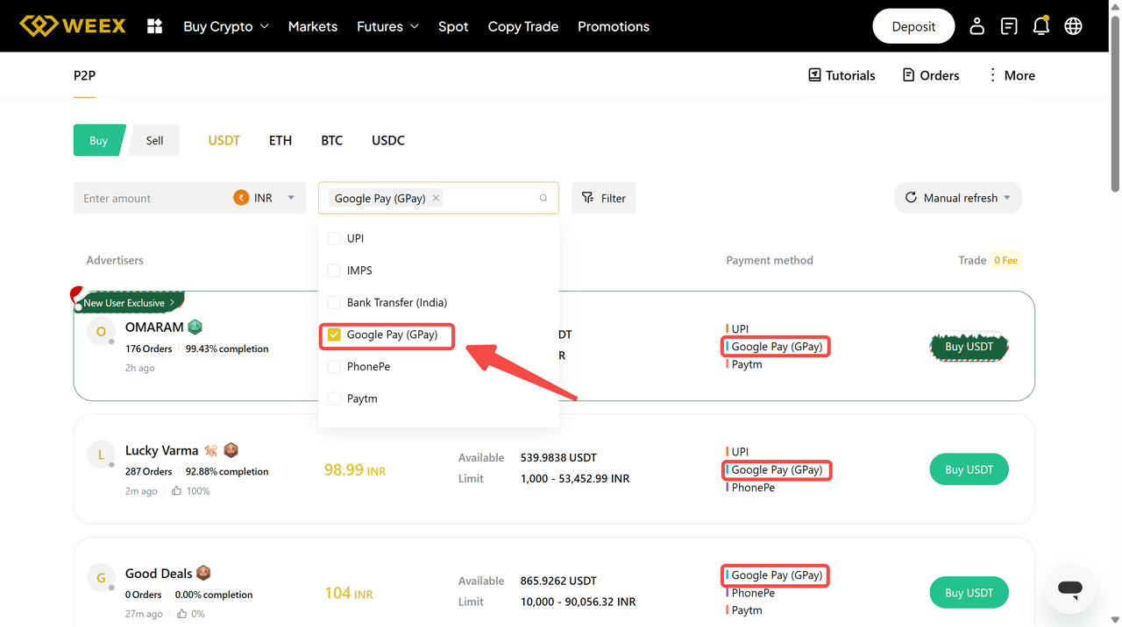Open the language globe icon
The height and width of the screenshot is (627, 1122).
point(1073,26)
